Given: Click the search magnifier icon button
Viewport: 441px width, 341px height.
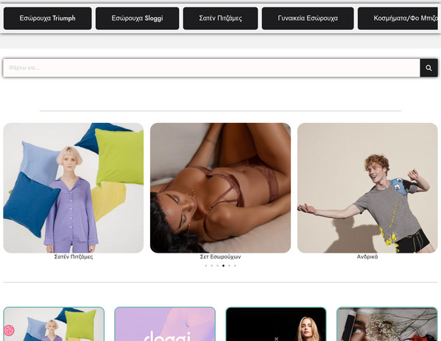Looking at the screenshot, I should click(x=428, y=68).
